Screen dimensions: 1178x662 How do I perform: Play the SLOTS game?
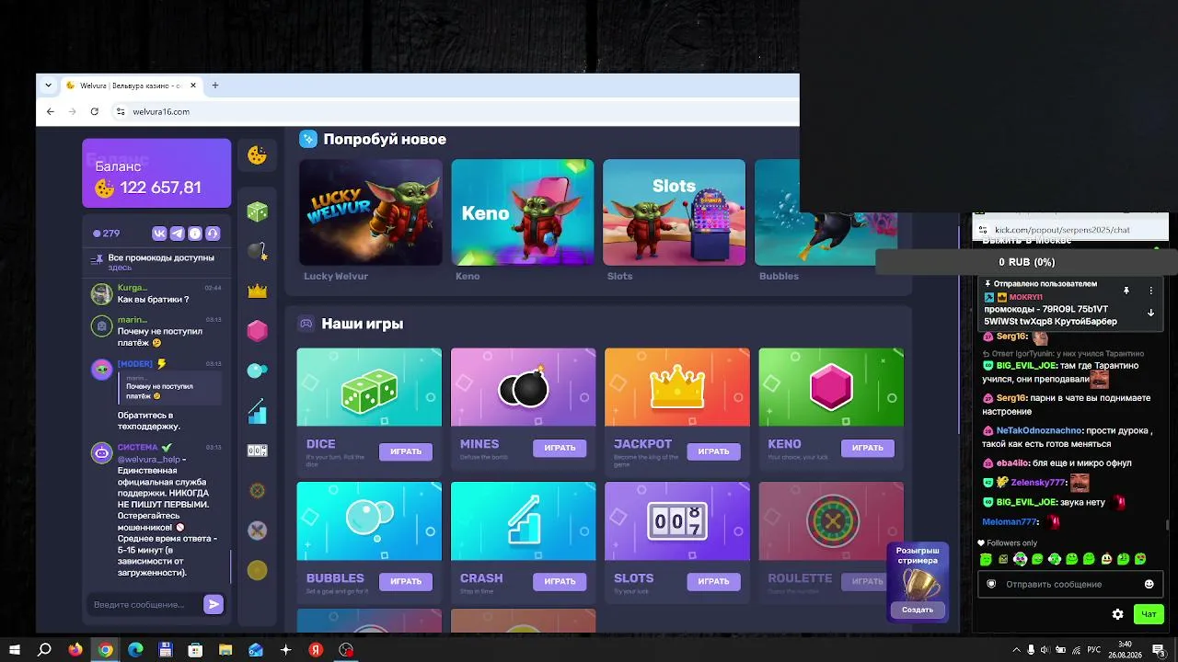(713, 581)
